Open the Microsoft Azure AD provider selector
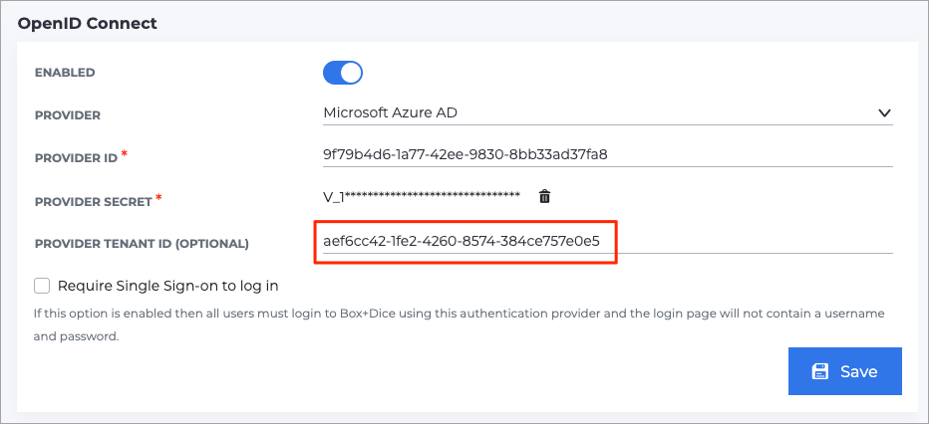 tap(608, 112)
